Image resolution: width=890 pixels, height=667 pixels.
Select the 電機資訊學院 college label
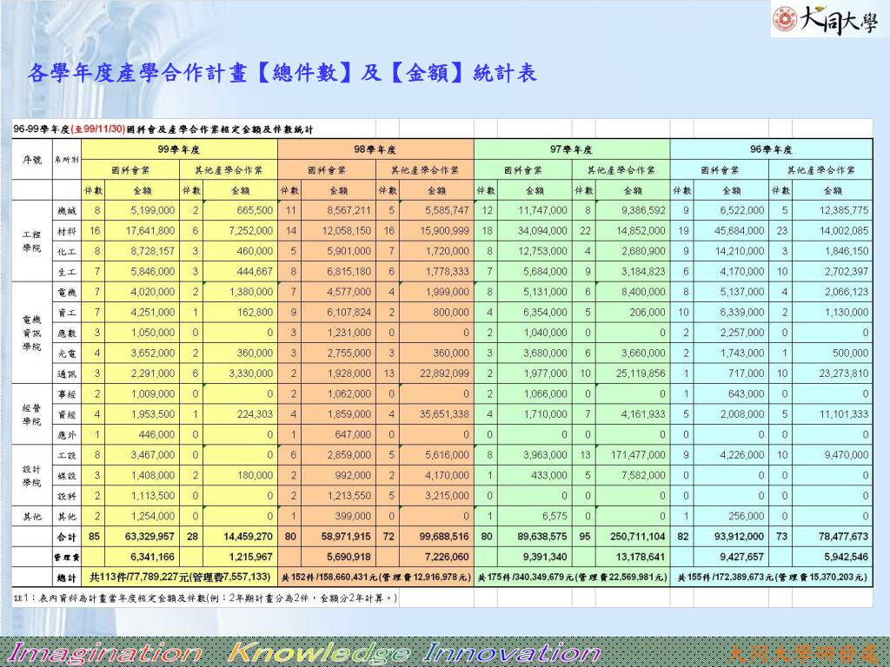(x=32, y=333)
